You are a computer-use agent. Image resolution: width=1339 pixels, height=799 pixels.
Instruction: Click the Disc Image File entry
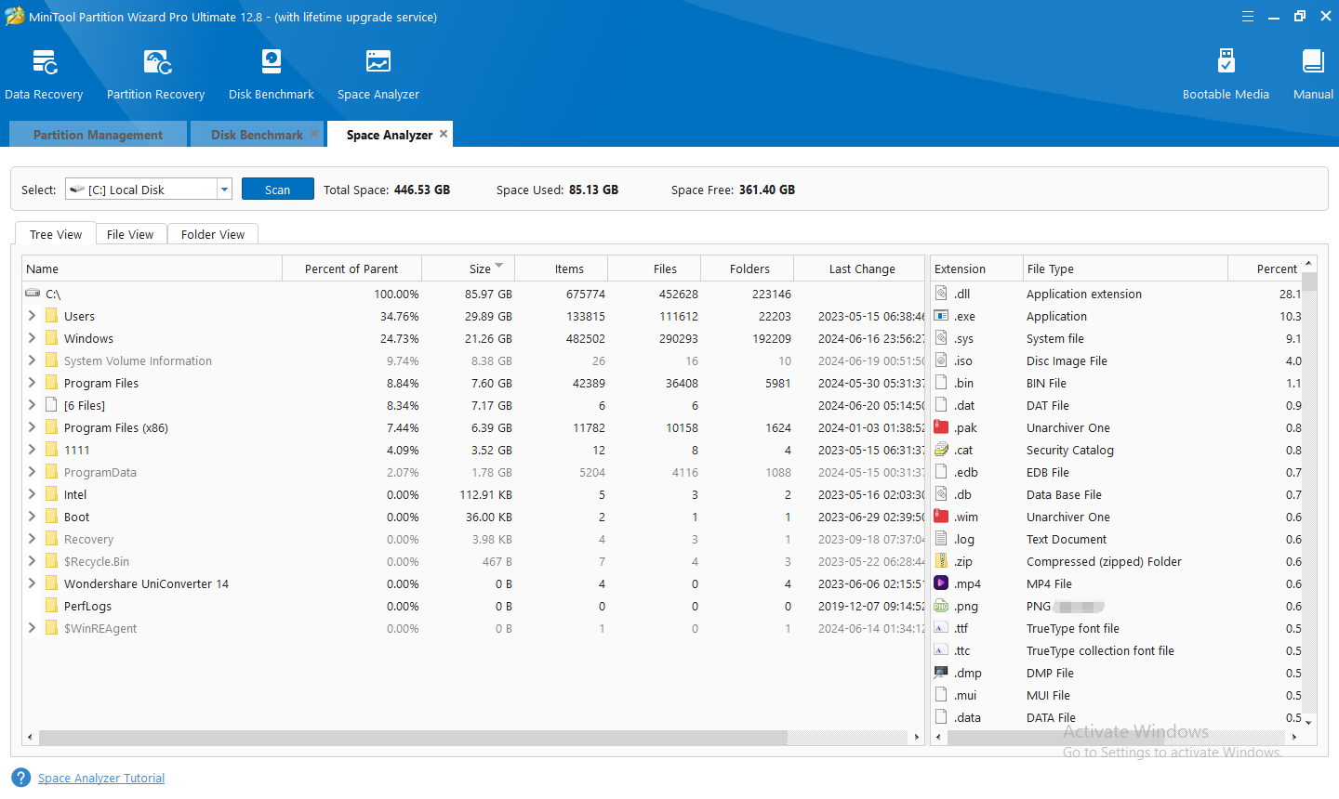[1067, 360]
